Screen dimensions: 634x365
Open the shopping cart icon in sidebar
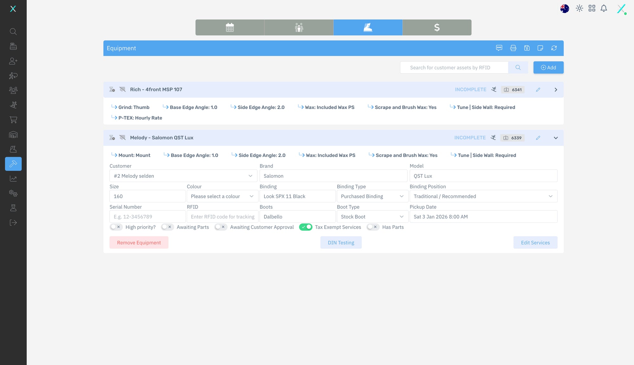click(13, 120)
